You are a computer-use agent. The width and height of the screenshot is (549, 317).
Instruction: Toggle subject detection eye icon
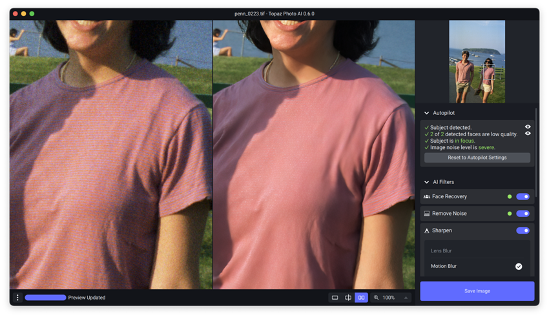click(x=528, y=127)
